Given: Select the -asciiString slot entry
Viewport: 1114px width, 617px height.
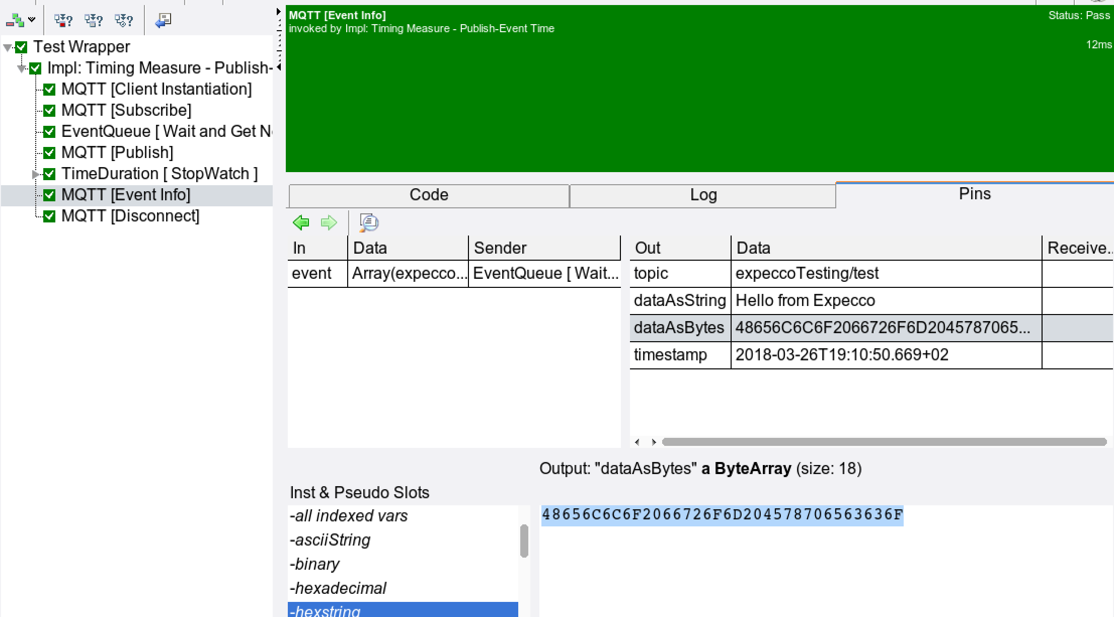Looking at the screenshot, I should [x=330, y=540].
